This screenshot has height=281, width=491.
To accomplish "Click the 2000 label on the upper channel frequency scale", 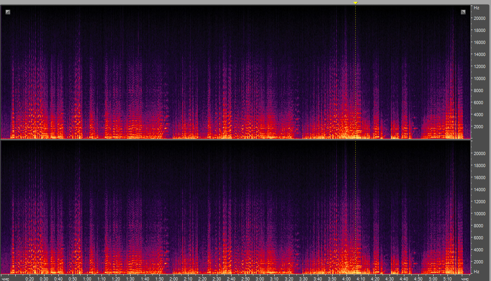I will (478, 126).
